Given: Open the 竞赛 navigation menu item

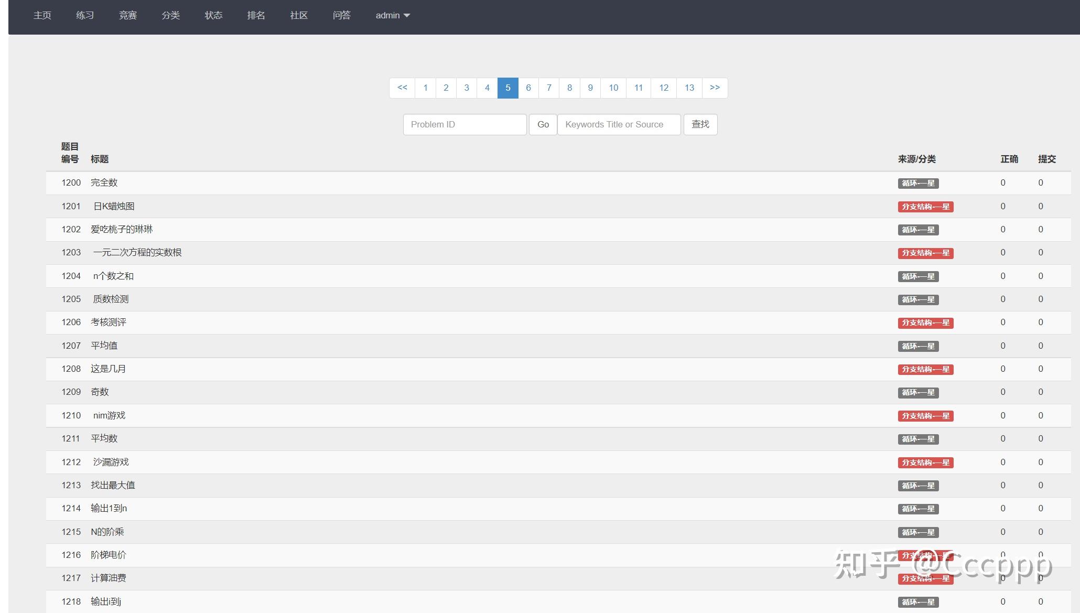Looking at the screenshot, I should [127, 16].
